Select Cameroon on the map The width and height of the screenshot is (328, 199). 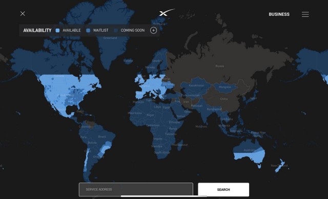153,125
